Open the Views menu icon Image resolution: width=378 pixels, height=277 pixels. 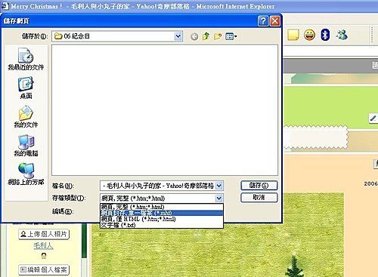(x=231, y=37)
